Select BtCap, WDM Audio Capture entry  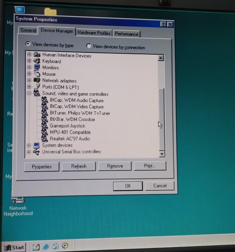(x=77, y=100)
